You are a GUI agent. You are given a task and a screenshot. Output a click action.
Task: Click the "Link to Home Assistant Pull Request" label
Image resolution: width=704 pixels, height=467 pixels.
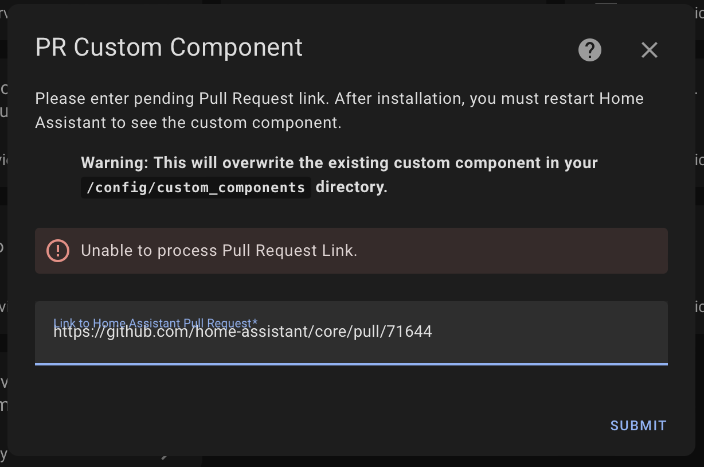(155, 323)
